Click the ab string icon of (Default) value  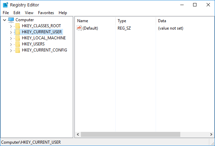[x=79, y=28]
